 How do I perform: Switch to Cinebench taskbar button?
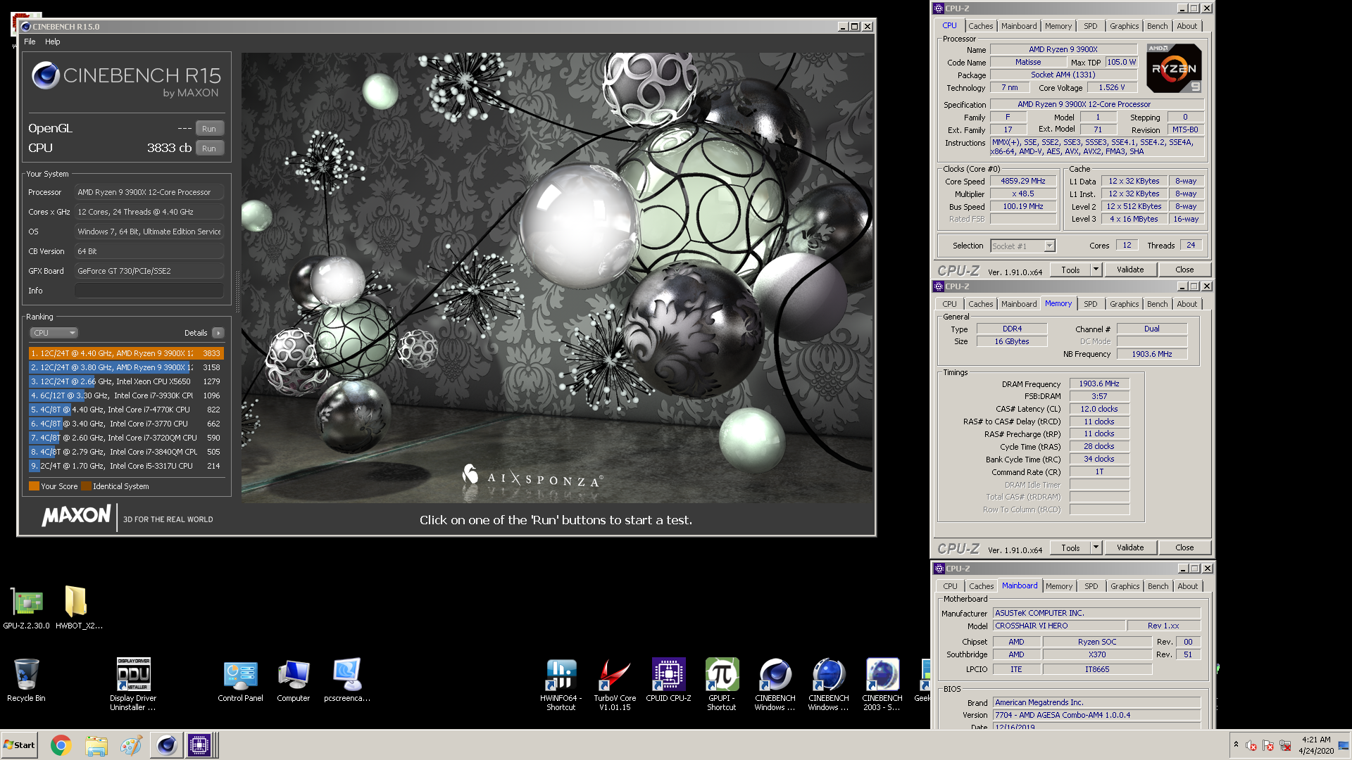click(166, 745)
